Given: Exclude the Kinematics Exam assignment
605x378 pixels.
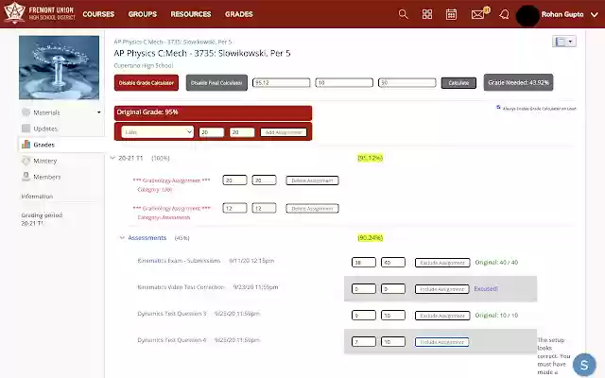Looking at the screenshot, I should [442, 263].
